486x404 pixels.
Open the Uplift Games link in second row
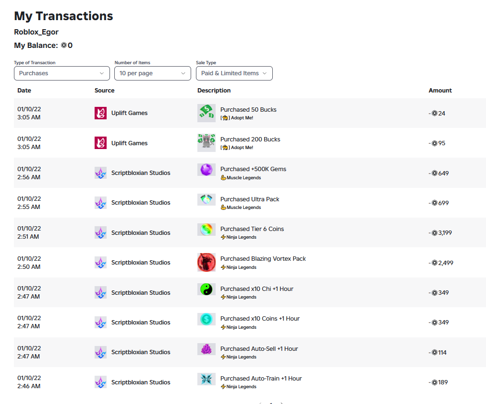point(129,143)
